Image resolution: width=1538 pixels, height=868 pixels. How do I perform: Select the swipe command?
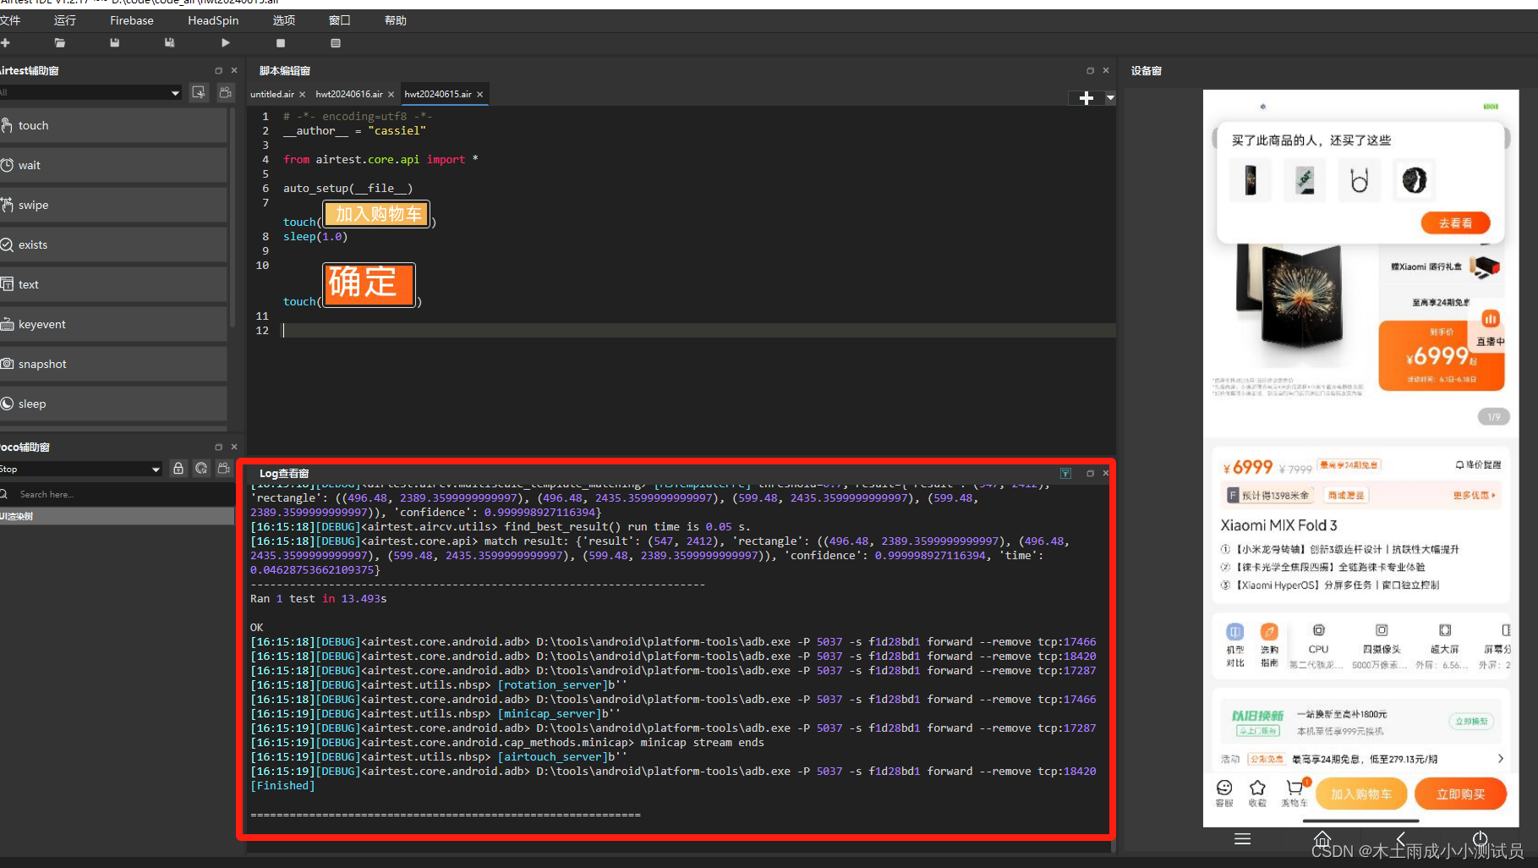click(113, 205)
